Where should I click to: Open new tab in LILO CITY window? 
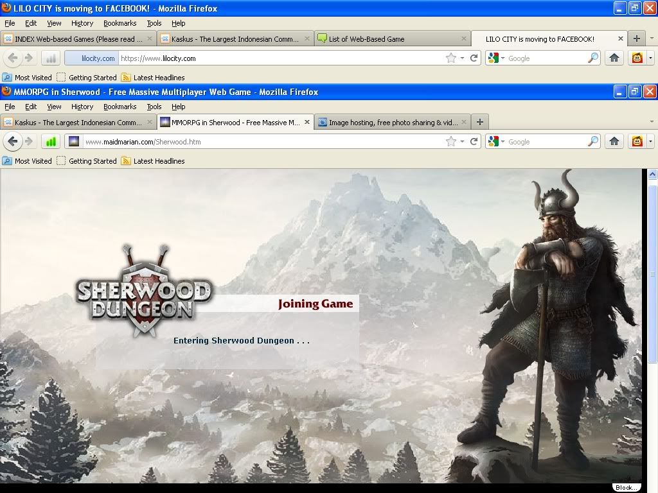click(x=637, y=39)
